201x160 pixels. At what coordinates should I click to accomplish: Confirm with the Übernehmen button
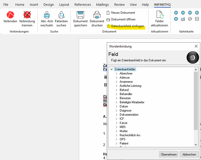(x=168, y=154)
